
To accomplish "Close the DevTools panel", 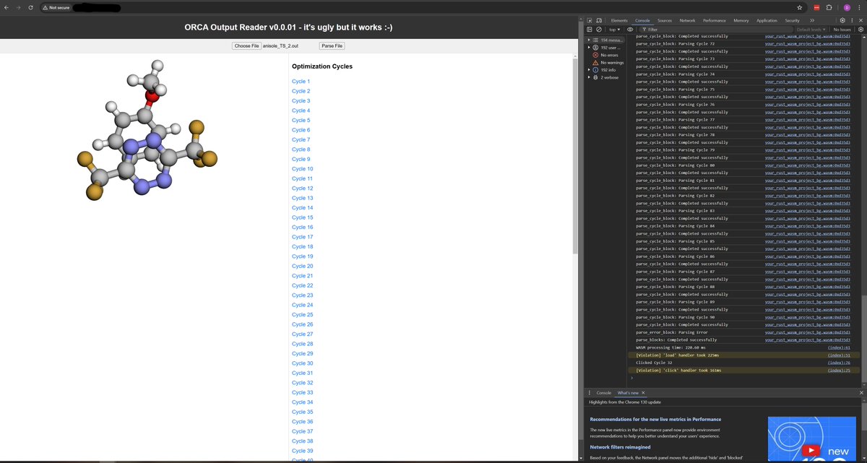I will tap(861, 20).
